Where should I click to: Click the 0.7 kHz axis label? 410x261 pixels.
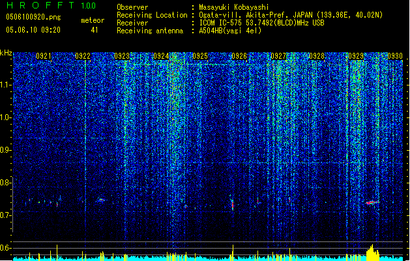pos(6,215)
